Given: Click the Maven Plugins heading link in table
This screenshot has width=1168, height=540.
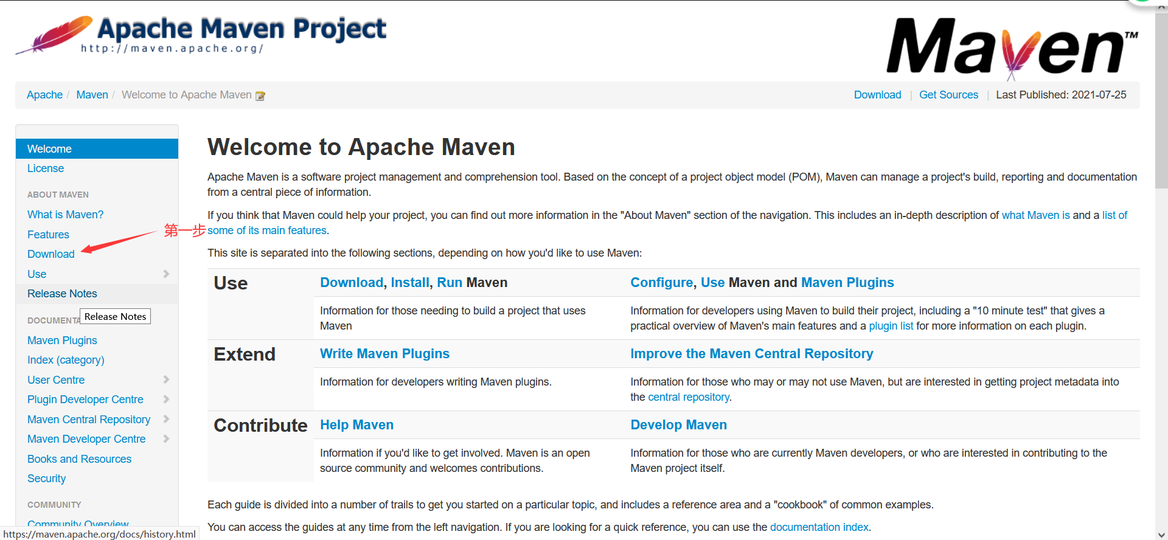Looking at the screenshot, I should (x=847, y=283).
